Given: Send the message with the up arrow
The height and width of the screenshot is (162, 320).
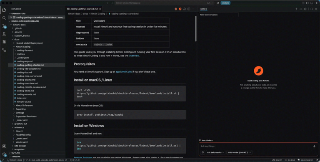Looking at the screenshot, I should [x=314, y=146].
